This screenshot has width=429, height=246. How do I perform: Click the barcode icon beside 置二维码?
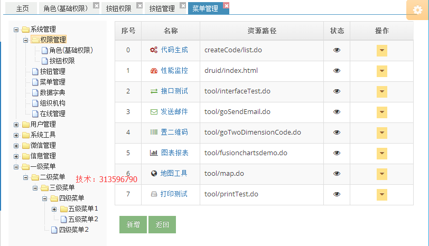point(154,133)
